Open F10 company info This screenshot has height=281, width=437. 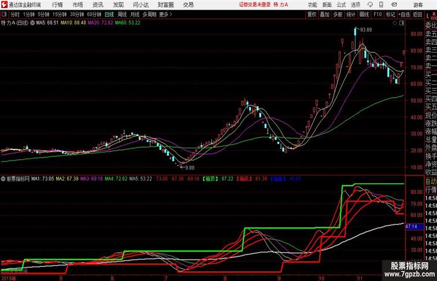377,14
